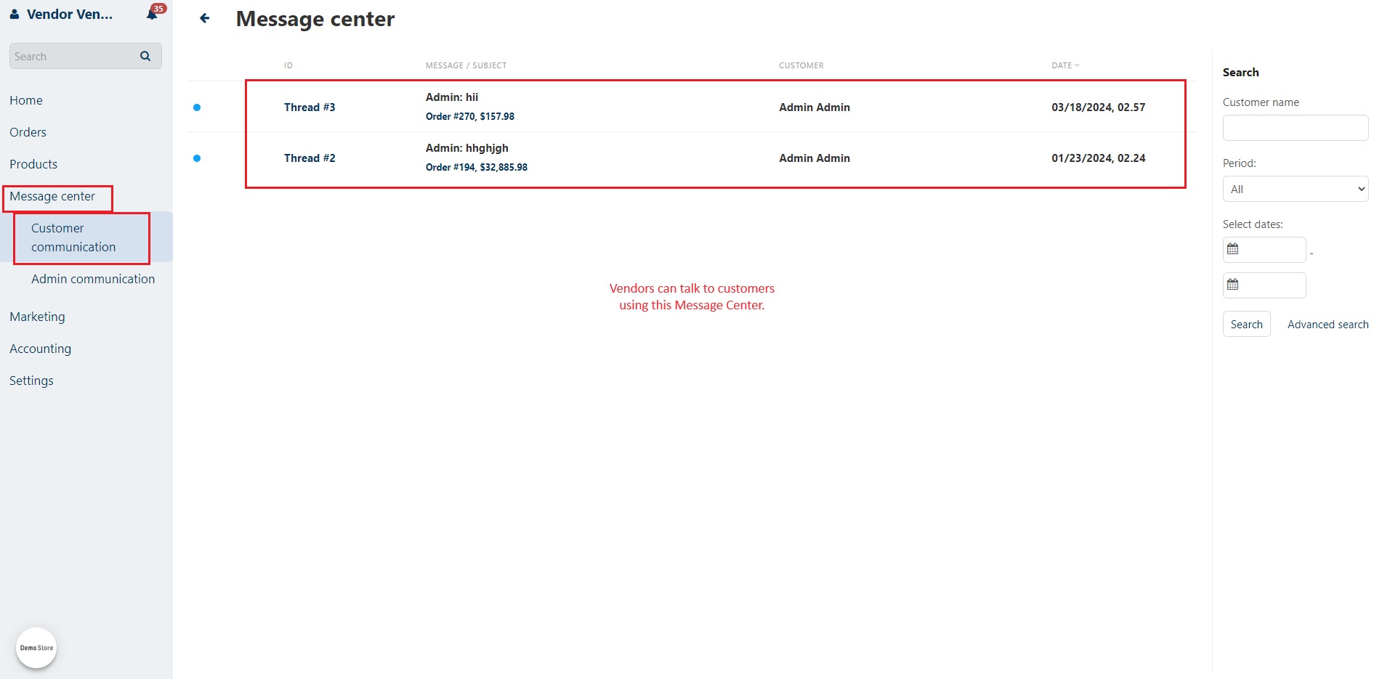Open the Advanced search link
The height and width of the screenshot is (679, 1382).
point(1328,325)
